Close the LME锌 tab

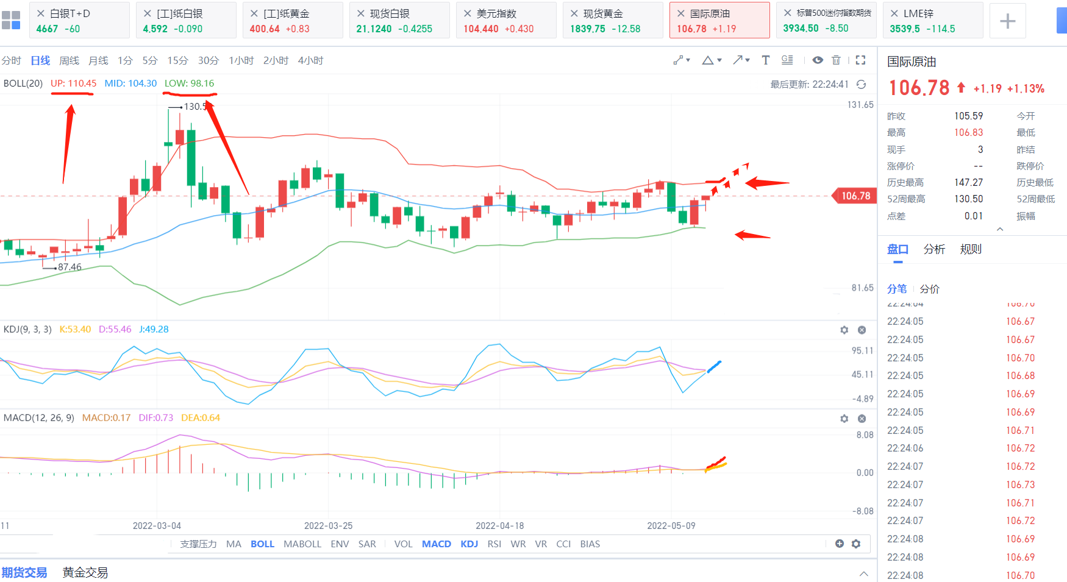894,13
